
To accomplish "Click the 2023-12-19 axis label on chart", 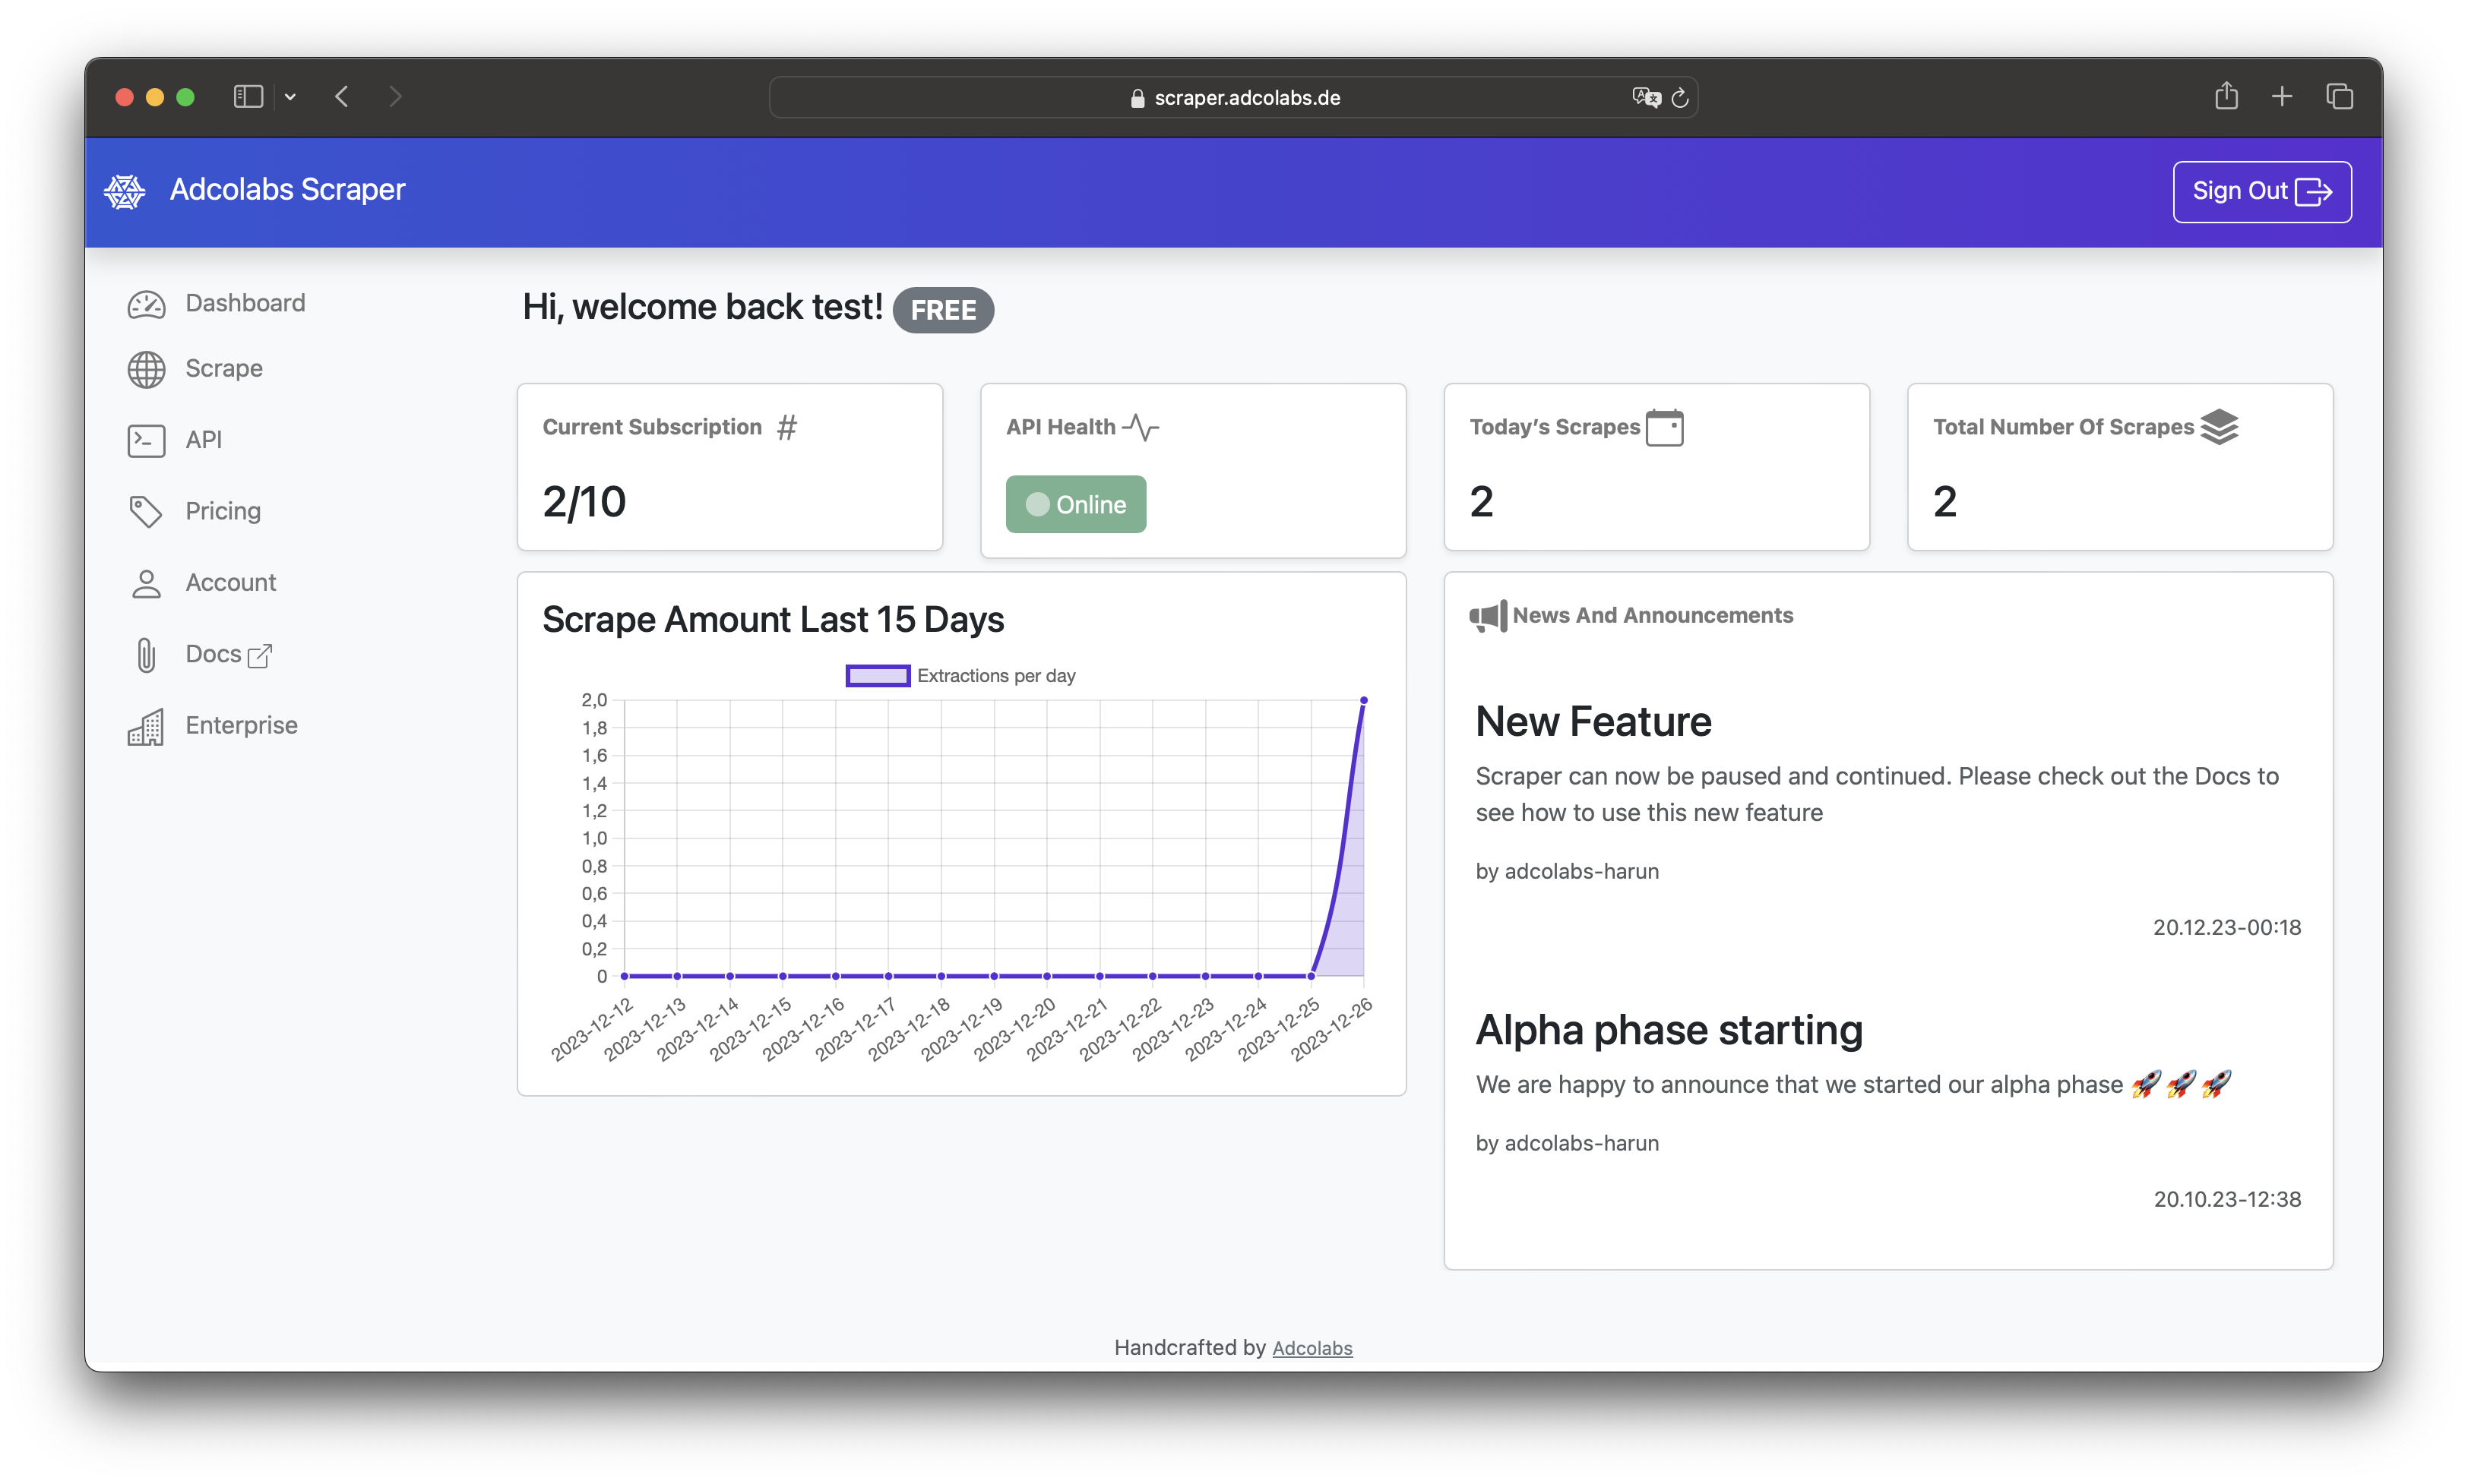I will (961, 1029).
